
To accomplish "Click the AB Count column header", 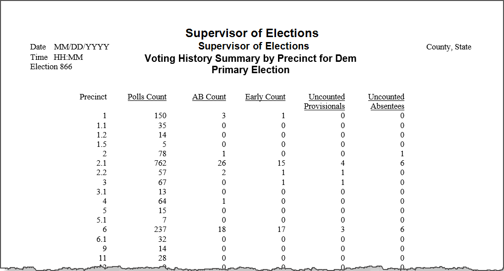I will tap(209, 97).
